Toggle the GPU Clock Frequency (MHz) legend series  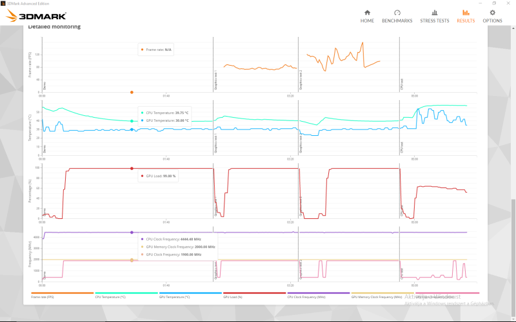(447, 295)
